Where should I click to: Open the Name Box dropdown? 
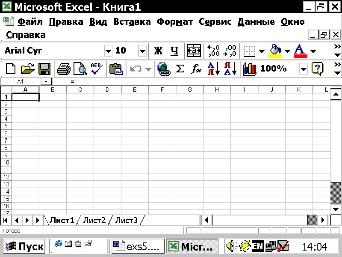pyautogui.click(x=46, y=82)
